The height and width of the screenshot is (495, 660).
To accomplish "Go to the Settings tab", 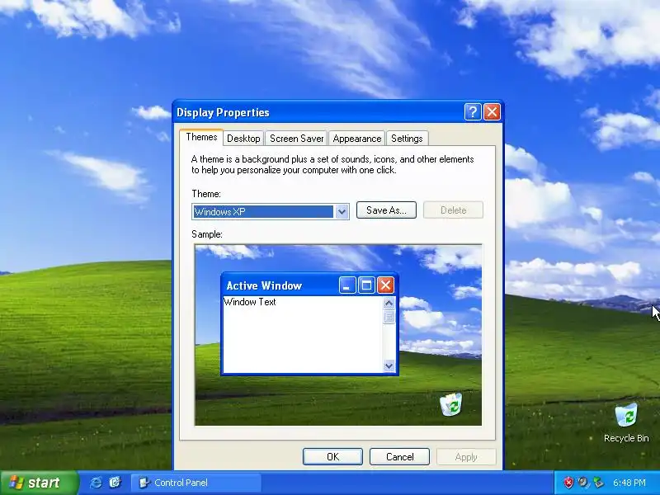I will click(407, 139).
